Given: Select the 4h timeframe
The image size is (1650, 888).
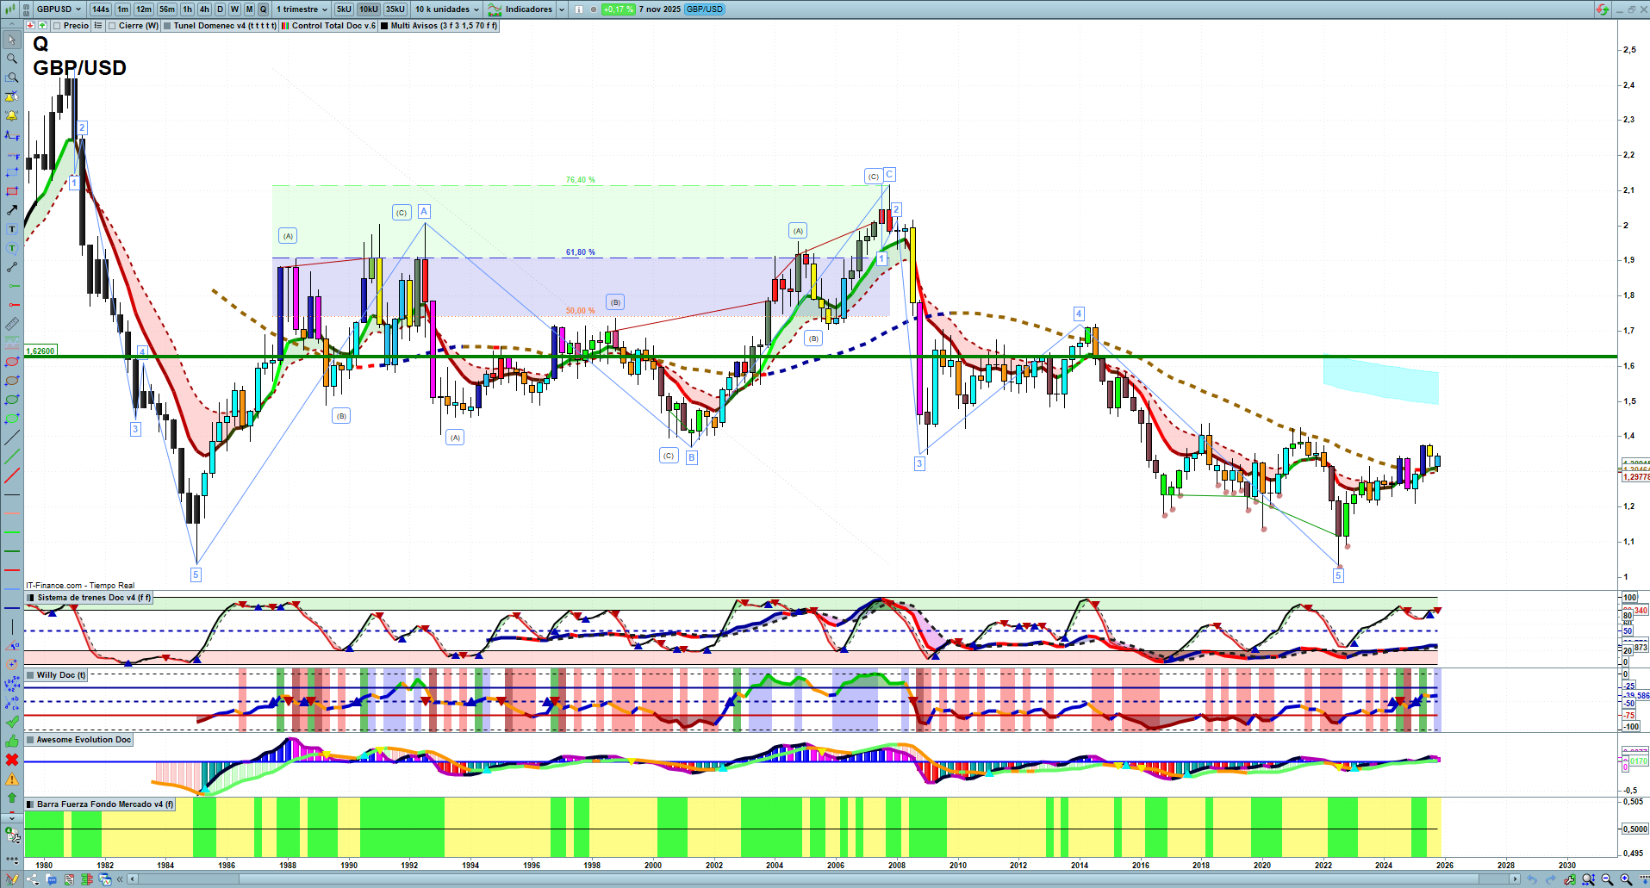Looking at the screenshot, I should pos(204,9).
